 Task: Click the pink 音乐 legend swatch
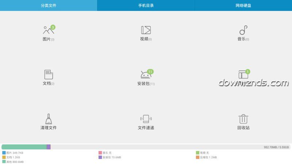coord(100,153)
